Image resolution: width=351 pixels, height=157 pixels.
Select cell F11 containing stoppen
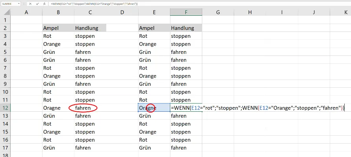(186, 100)
